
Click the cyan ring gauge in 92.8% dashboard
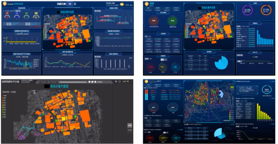(176, 67)
